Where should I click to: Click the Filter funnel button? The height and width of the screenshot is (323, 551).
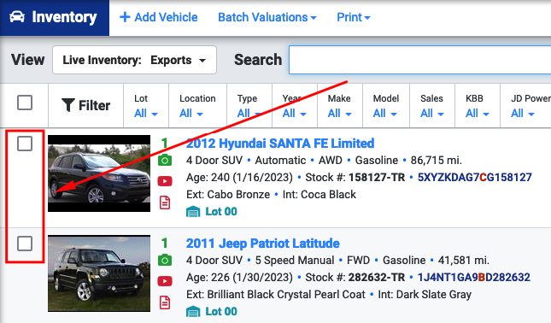tap(85, 105)
